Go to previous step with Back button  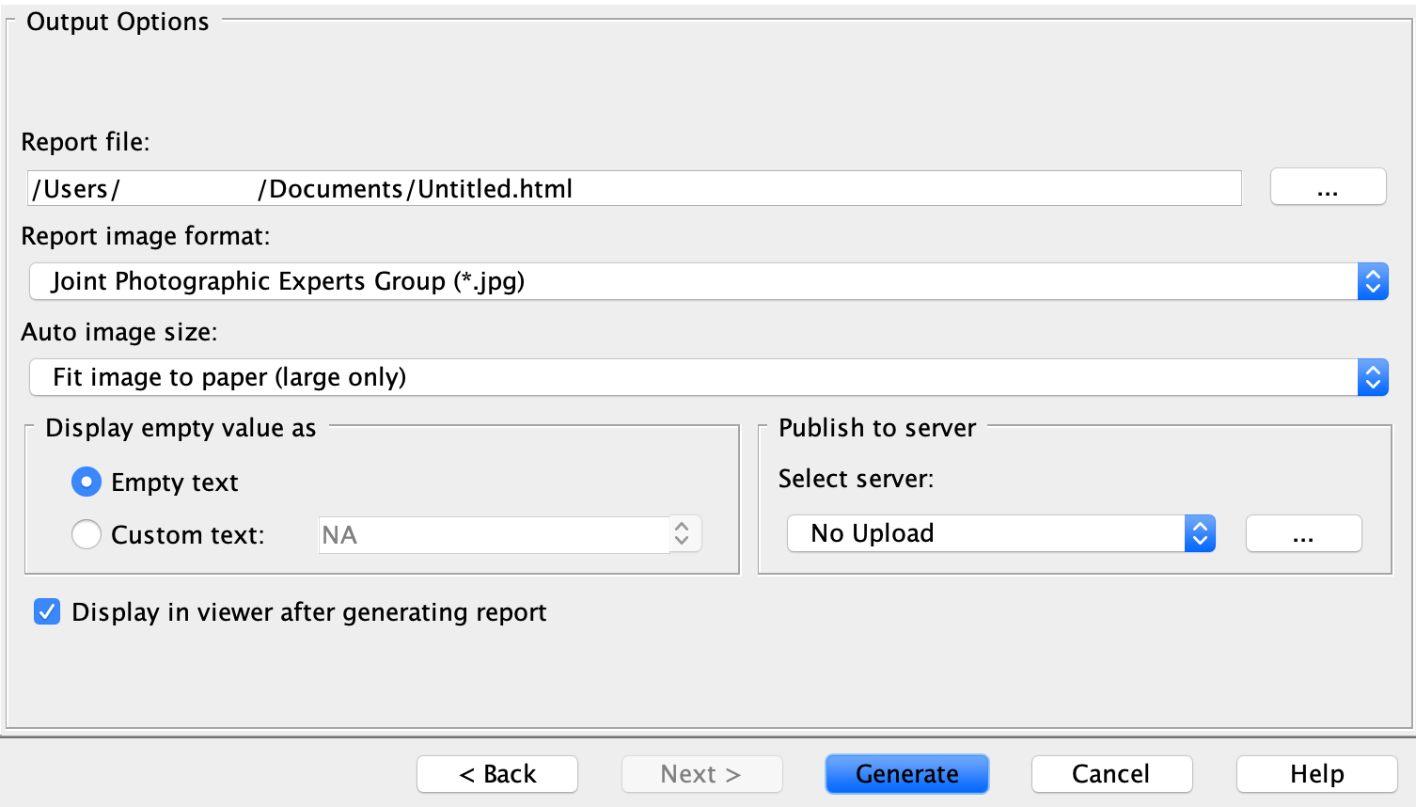point(497,774)
